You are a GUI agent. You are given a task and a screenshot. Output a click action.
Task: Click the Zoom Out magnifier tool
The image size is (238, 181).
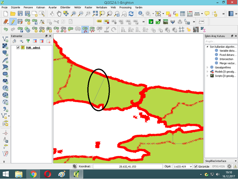(81, 14)
